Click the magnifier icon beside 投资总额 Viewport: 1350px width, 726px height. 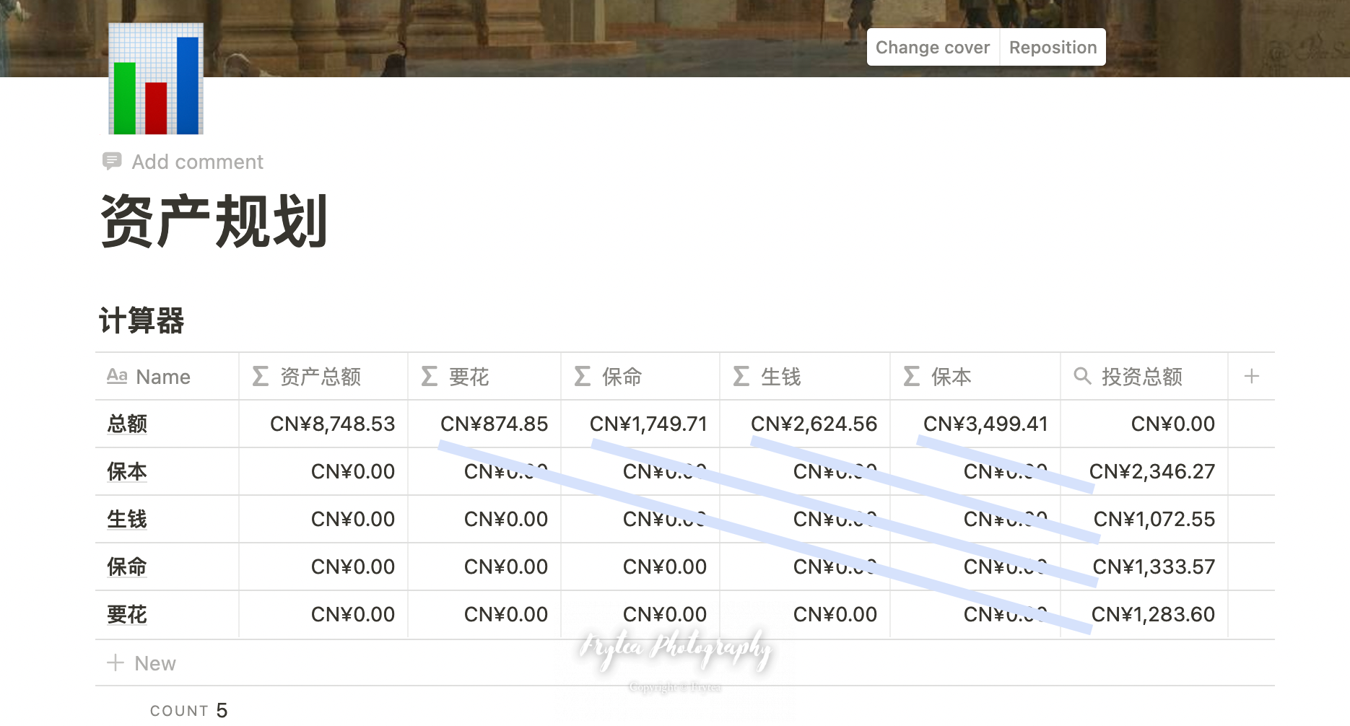click(1081, 376)
